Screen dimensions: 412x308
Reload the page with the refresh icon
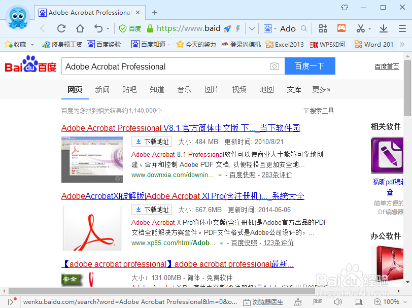61,28
